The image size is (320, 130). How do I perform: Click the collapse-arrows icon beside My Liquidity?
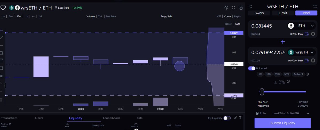(x=235, y=118)
